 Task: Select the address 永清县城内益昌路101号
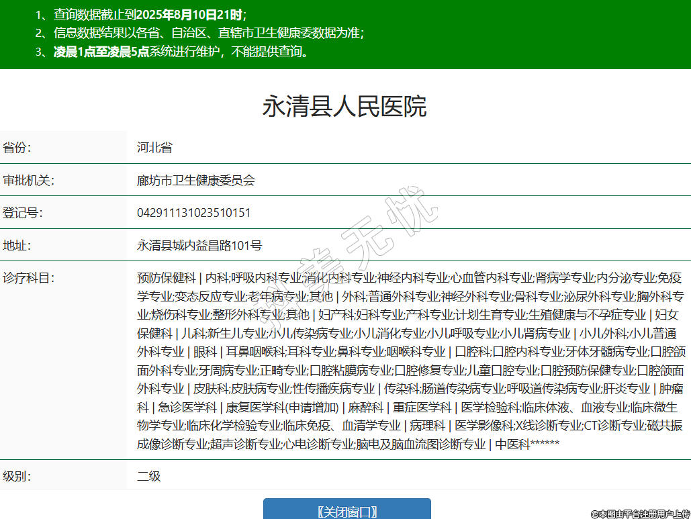[199, 246]
